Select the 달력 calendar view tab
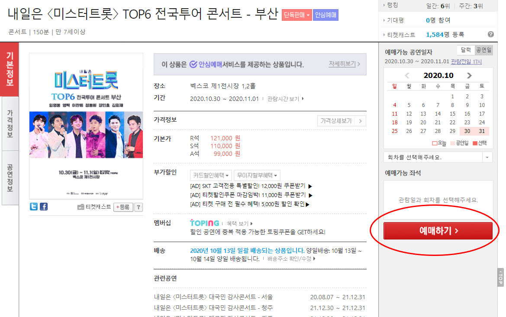The width and height of the screenshot is (506, 317). [466, 50]
